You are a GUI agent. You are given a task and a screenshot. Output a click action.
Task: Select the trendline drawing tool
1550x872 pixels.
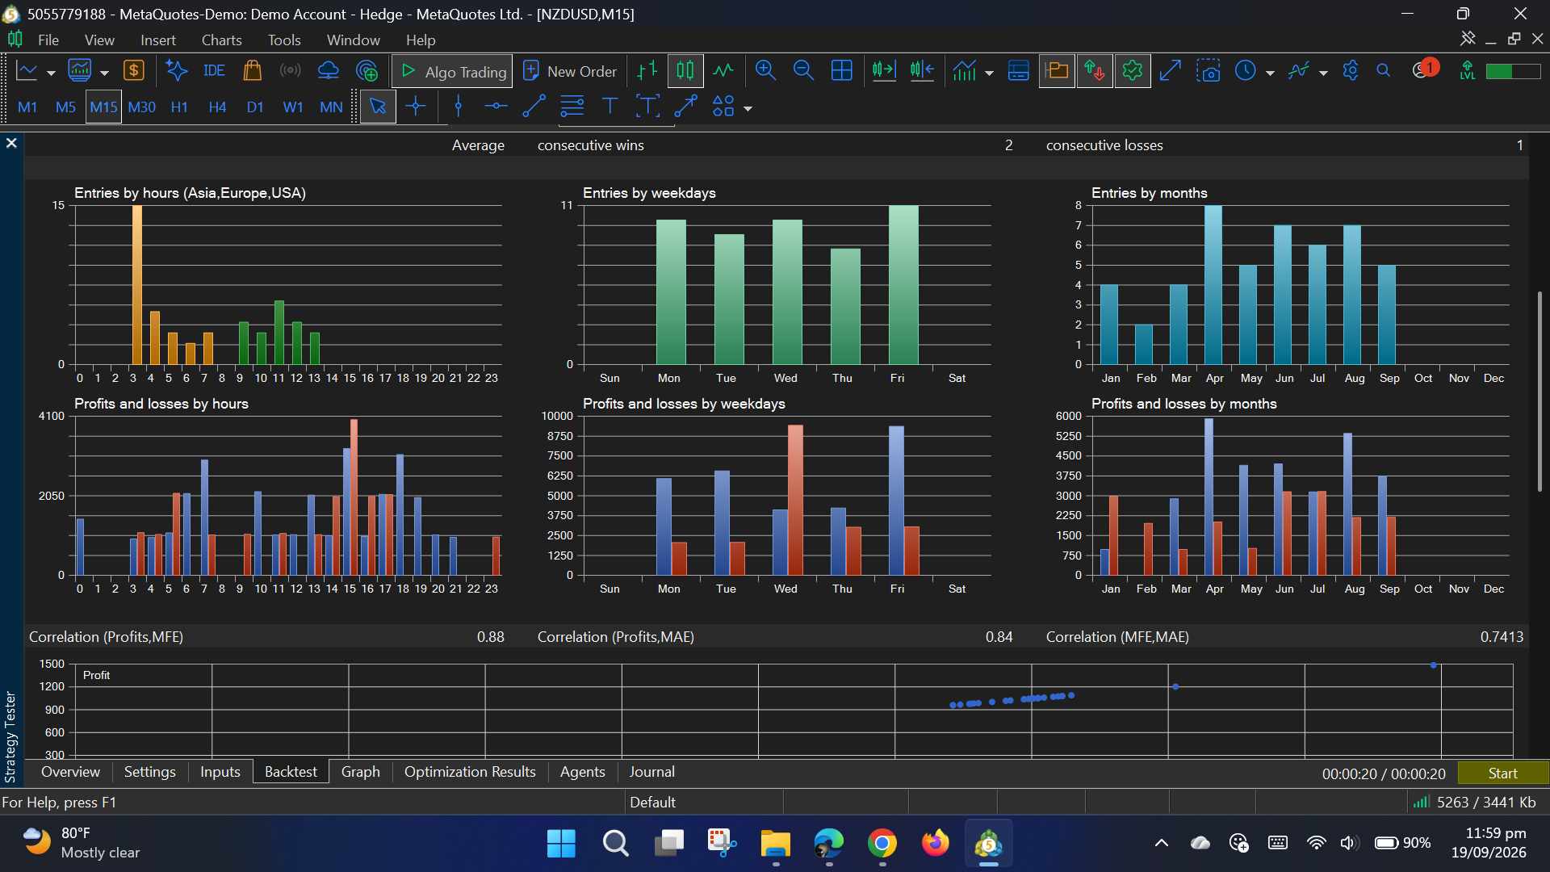[534, 107]
